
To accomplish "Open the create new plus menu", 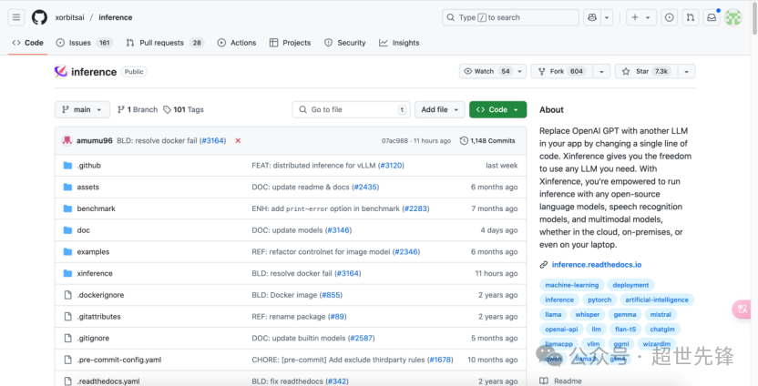I will 641,17.
